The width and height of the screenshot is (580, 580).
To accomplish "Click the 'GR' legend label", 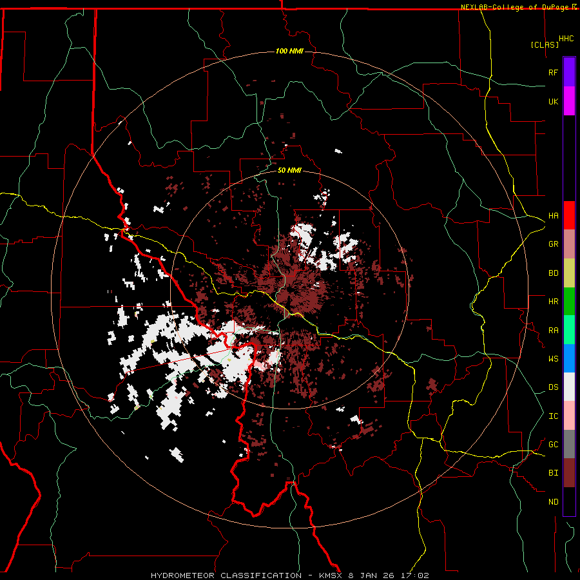I will tap(554, 244).
